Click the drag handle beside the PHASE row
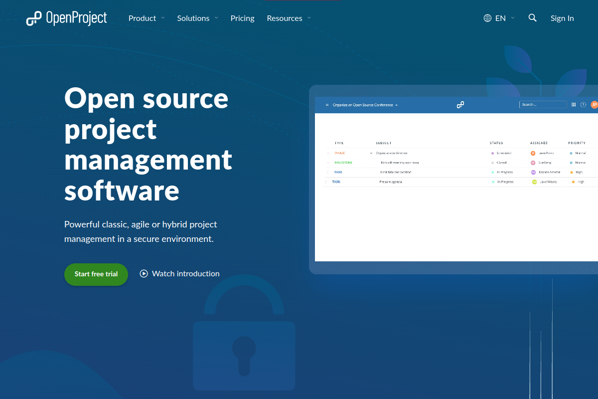 (x=327, y=153)
